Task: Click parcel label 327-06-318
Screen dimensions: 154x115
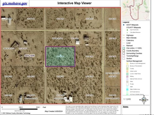Action: [x=60, y=77]
